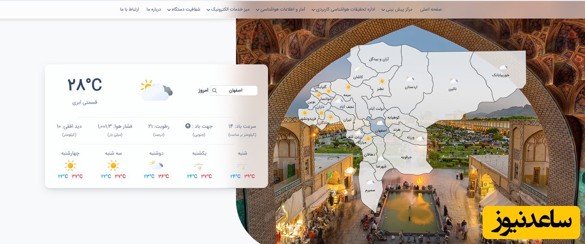Click the magnifier search icon beside اصفهان
585x244 pixels.
(214, 91)
